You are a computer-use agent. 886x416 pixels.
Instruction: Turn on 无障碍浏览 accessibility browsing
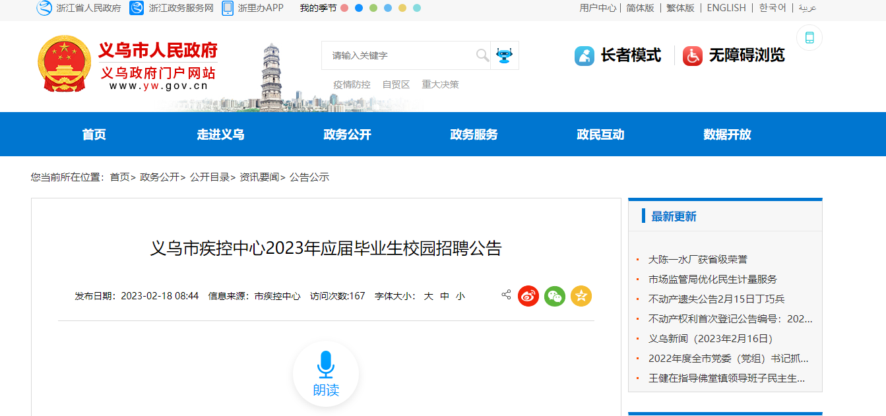[x=734, y=55]
